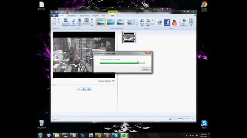Select the third AutoMovie theme thumbnail
The image size is (247, 138).
[x=121, y=22]
